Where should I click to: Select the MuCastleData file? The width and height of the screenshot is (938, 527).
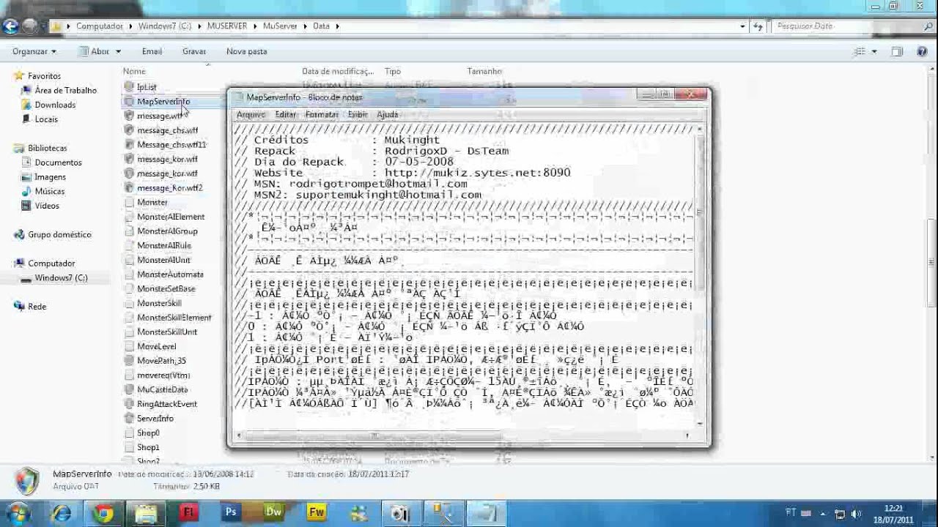click(163, 389)
